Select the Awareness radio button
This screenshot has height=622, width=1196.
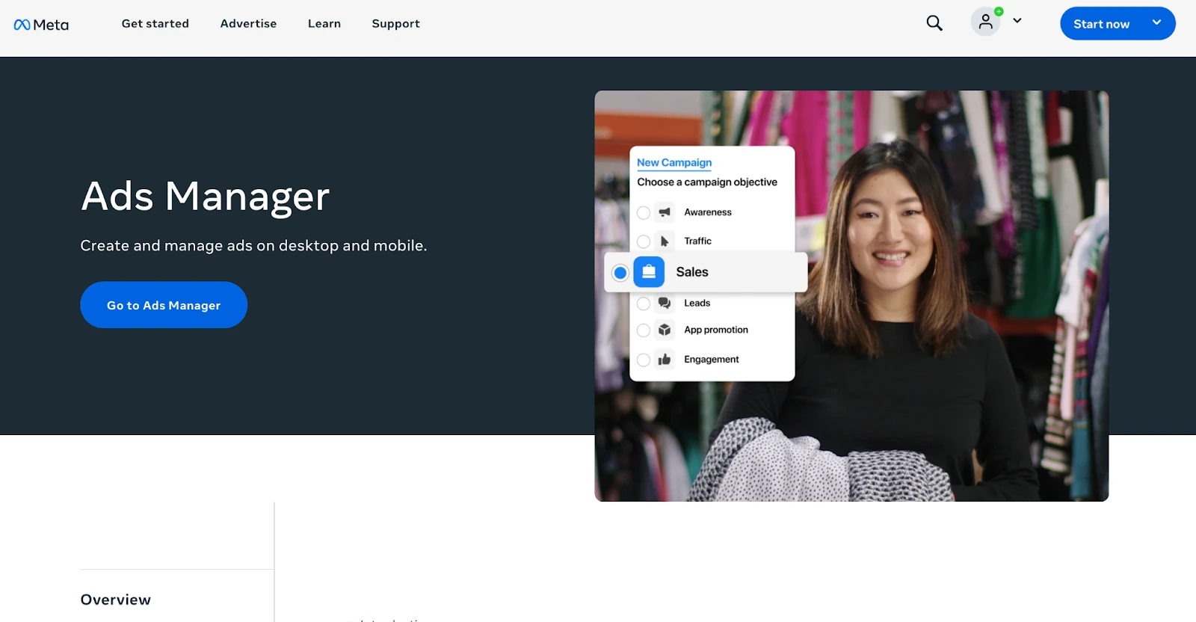(644, 213)
